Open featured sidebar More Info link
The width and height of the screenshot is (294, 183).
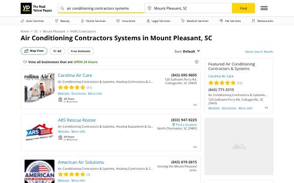click(245, 108)
